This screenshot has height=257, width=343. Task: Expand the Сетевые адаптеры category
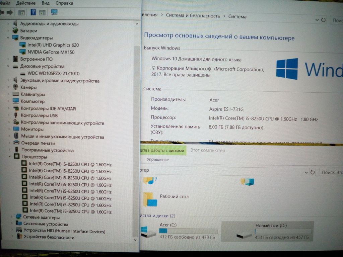click(x=11, y=217)
